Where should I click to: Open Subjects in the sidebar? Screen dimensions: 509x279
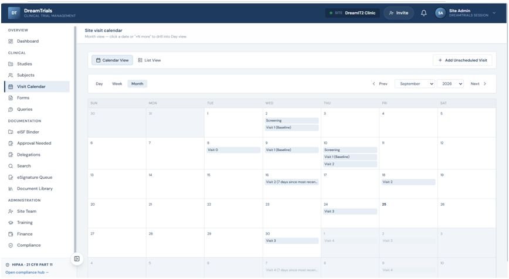click(x=37, y=75)
